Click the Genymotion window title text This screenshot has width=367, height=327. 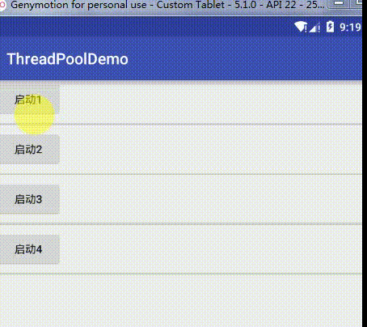click(x=167, y=5)
